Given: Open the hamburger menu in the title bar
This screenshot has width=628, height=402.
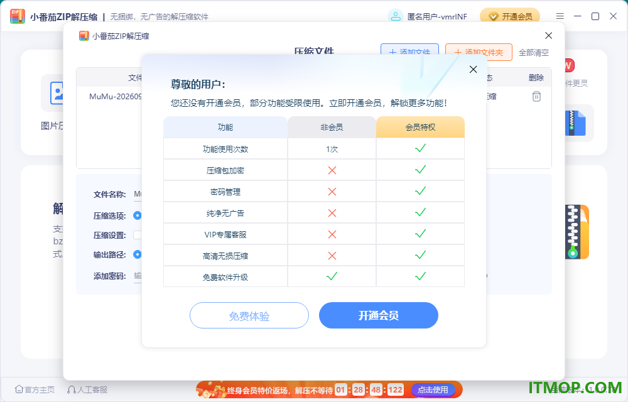Looking at the screenshot, I should pos(560,16).
